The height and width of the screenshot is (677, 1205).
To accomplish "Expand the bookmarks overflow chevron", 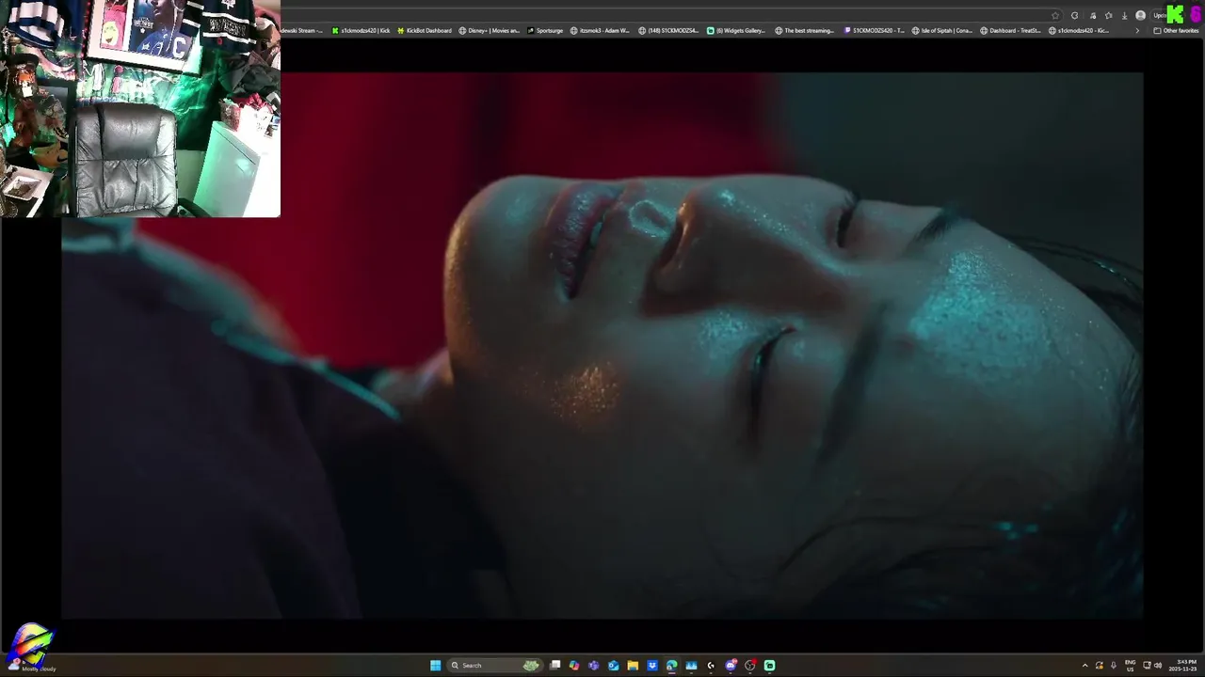I will [1137, 30].
